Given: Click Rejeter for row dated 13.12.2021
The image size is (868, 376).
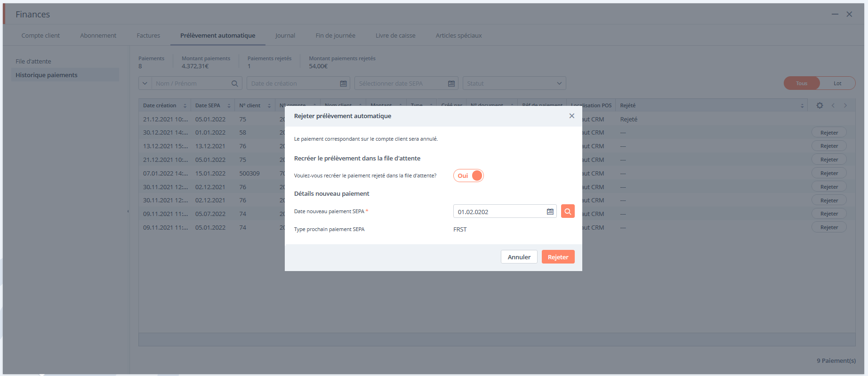Looking at the screenshot, I should coord(829,146).
